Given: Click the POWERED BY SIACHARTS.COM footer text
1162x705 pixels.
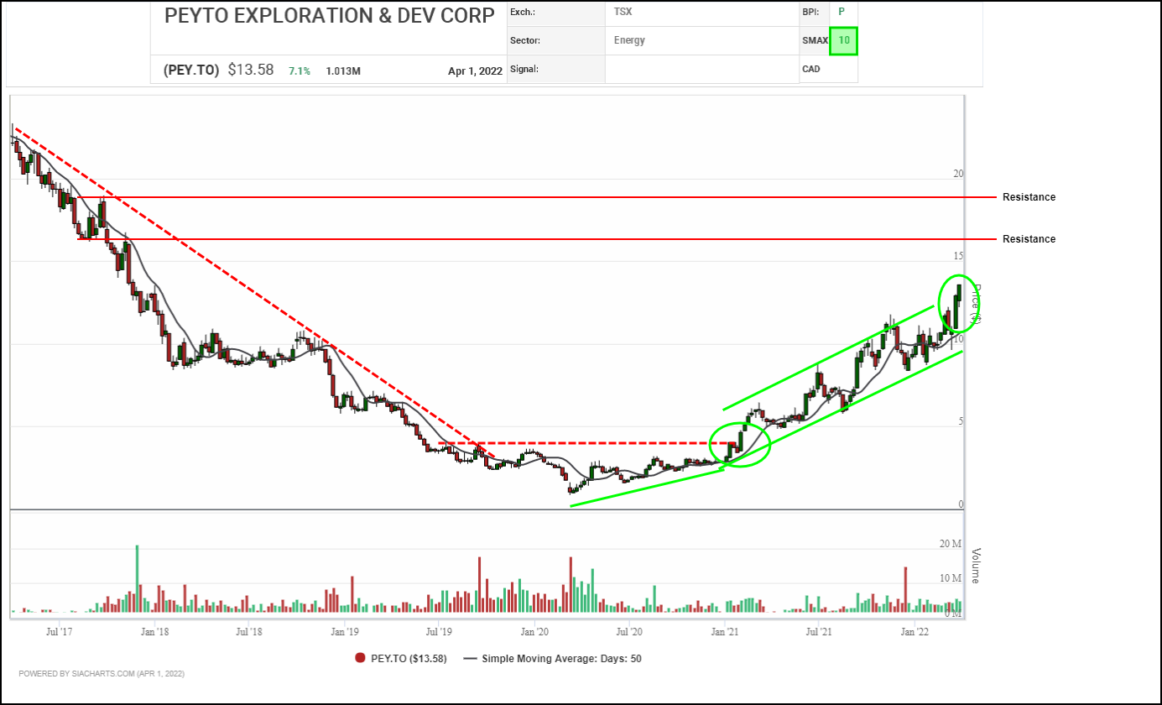Looking at the screenshot, I should click(x=102, y=673).
